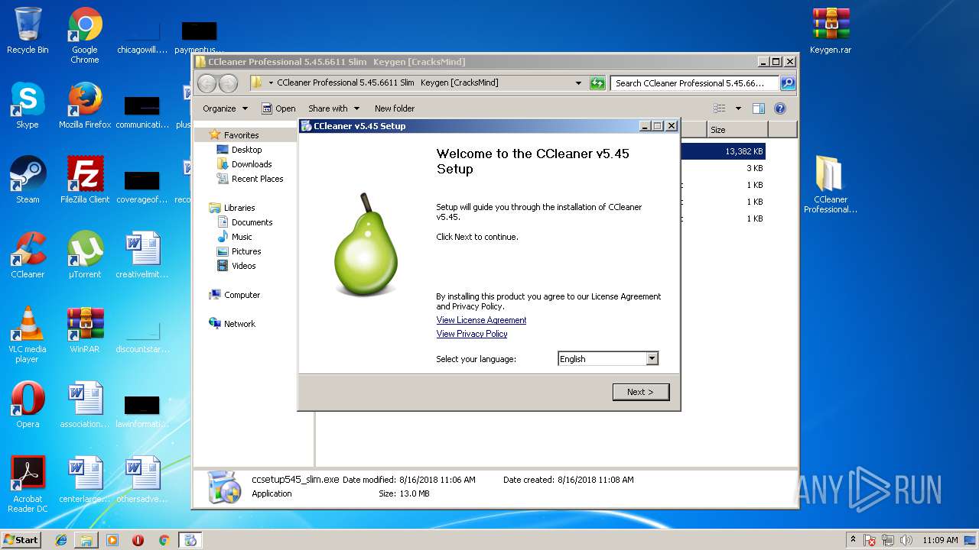Show hidden system tray icons

(x=853, y=540)
